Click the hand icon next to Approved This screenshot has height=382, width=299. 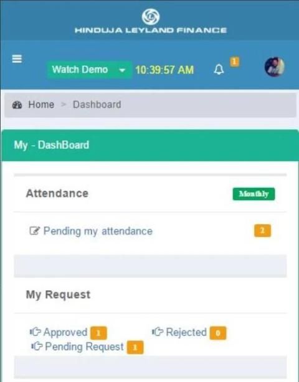(36, 332)
